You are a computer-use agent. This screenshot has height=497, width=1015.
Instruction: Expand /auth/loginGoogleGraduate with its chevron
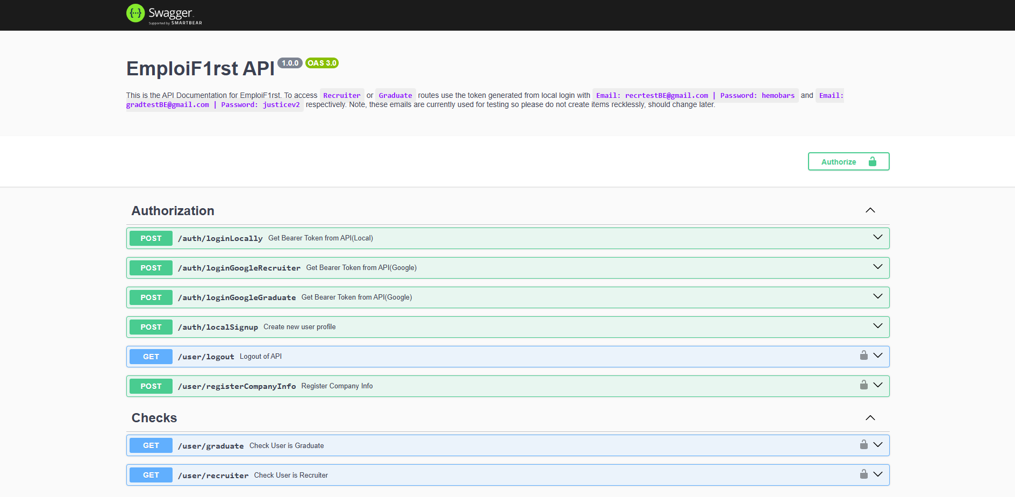click(877, 297)
